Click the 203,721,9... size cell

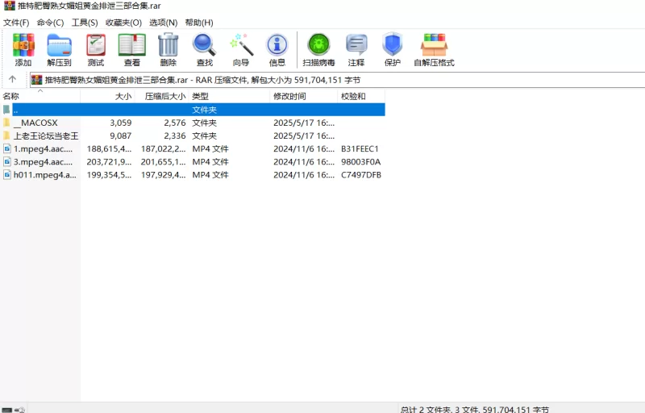(x=109, y=162)
